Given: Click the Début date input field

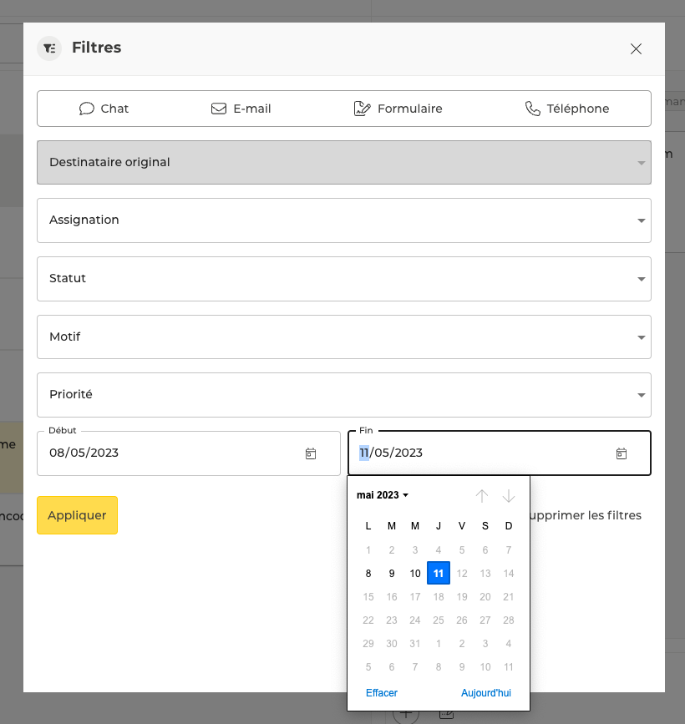Looking at the screenshot, I should (x=167, y=453).
